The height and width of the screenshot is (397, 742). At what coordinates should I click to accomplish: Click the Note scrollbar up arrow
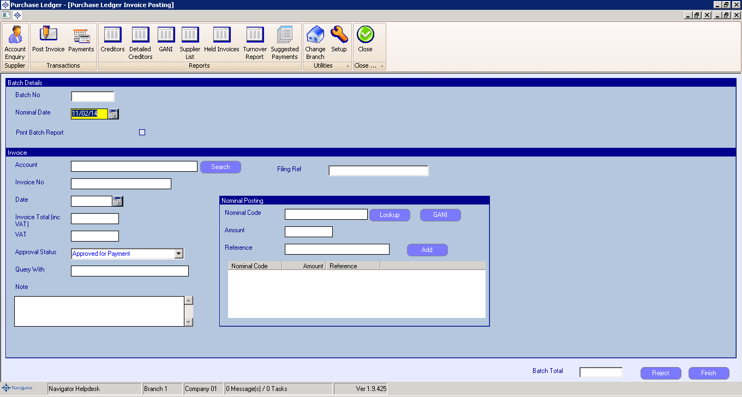pyautogui.click(x=189, y=300)
